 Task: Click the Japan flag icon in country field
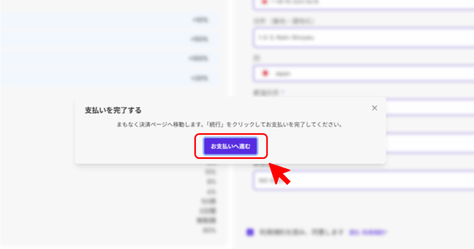tap(265, 73)
